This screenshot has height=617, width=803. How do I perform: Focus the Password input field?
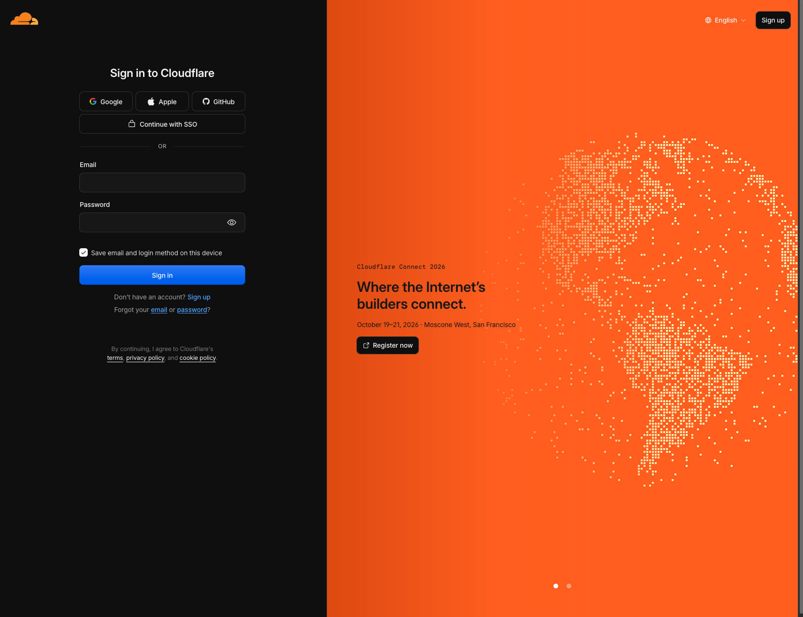point(162,222)
